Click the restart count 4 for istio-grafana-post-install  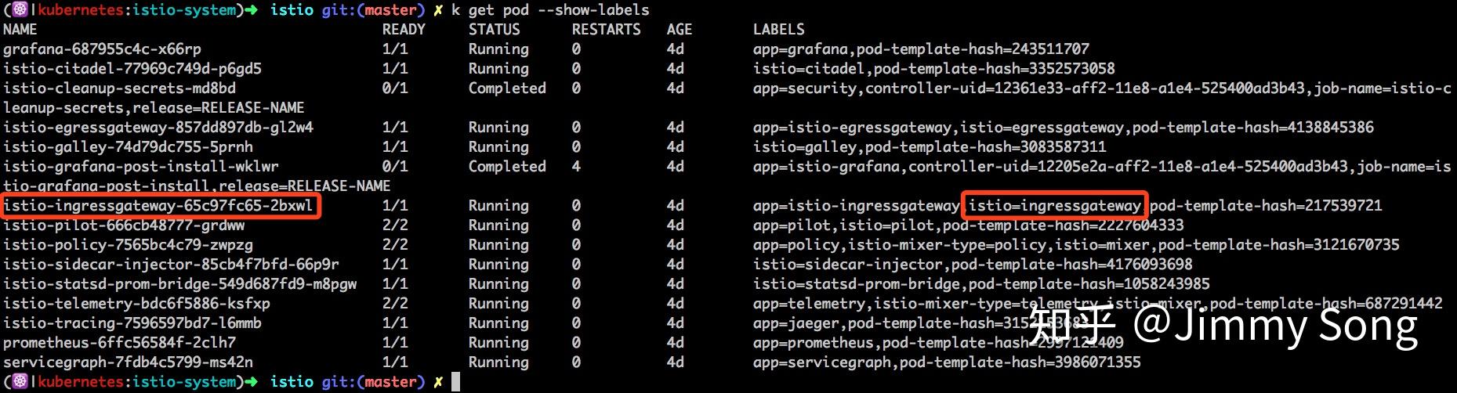(x=576, y=167)
